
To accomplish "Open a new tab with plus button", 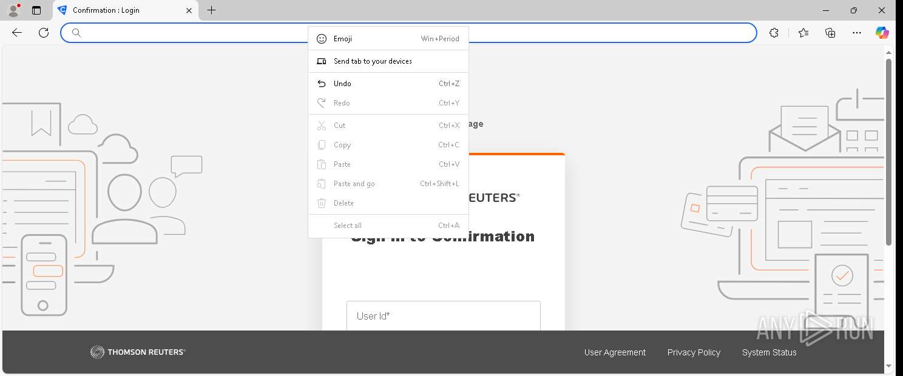I will point(211,10).
